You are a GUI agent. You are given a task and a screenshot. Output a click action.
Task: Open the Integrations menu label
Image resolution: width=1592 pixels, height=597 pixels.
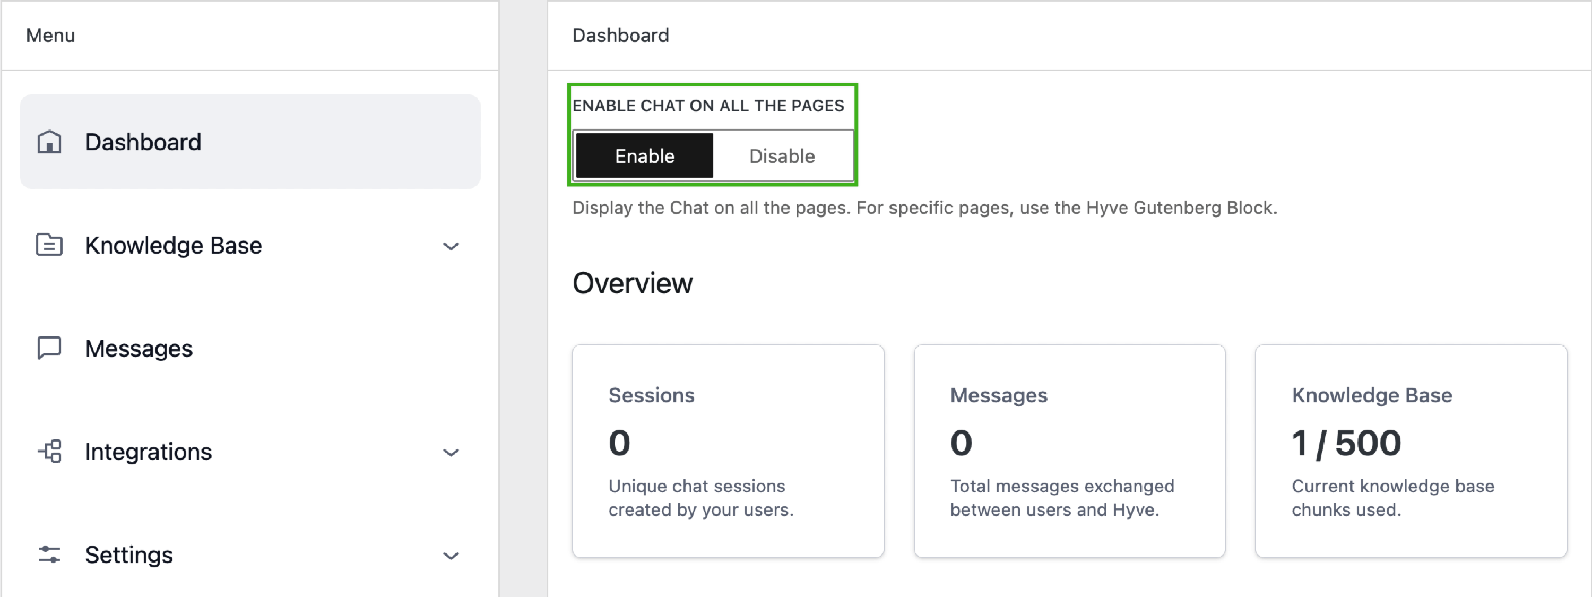[x=149, y=452]
